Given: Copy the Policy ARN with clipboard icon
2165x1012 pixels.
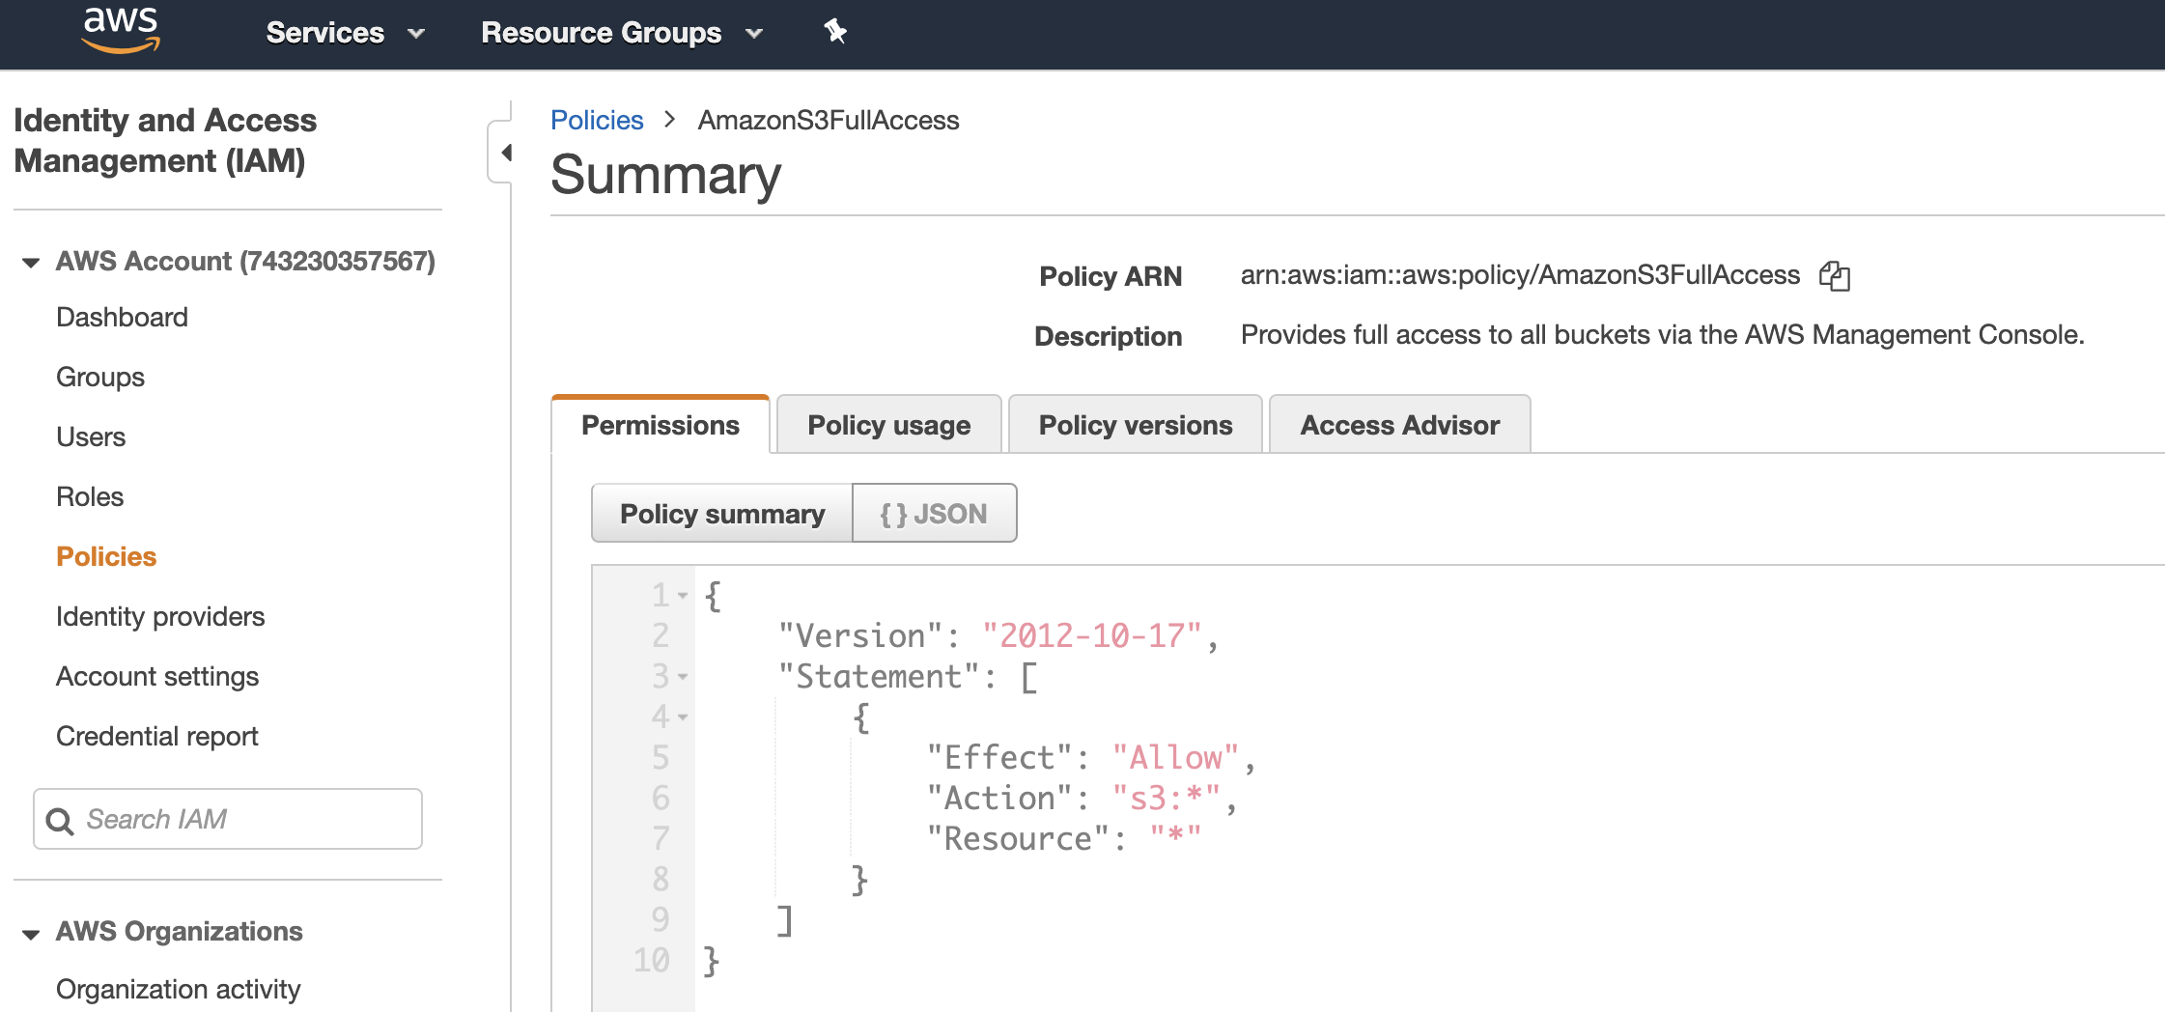Looking at the screenshot, I should [1834, 276].
